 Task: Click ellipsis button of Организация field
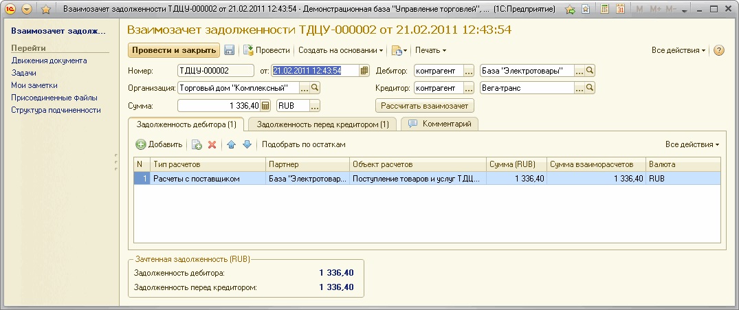point(305,88)
